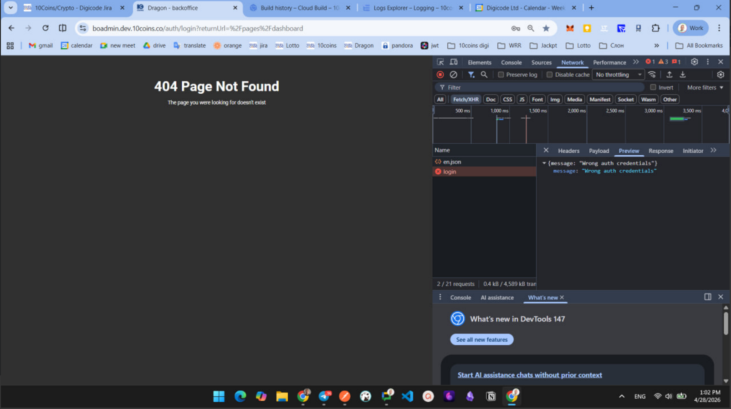
Task: Enable Disable cache checkbox
Action: click(x=549, y=75)
